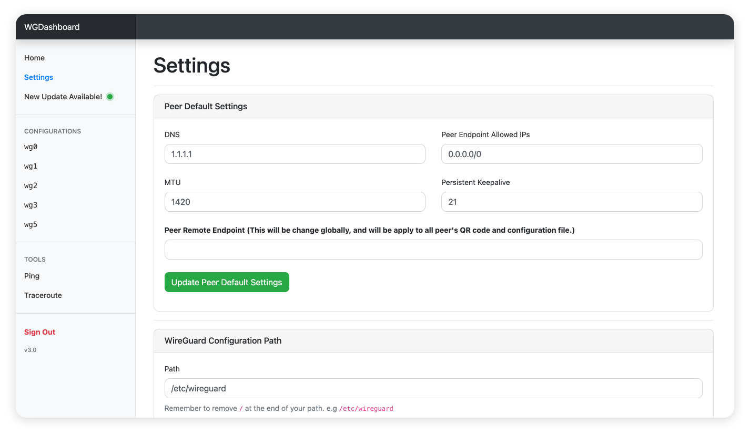The width and height of the screenshot is (750, 435).
Task: Focus the Peer Endpoint Allowed IPs field
Action: tap(571, 154)
